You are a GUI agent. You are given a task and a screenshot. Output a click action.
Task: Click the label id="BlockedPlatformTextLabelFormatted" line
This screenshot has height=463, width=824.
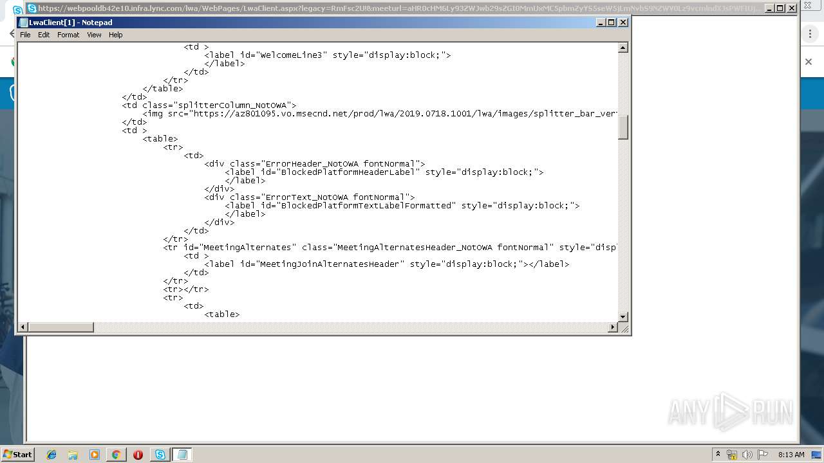[x=402, y=206]
